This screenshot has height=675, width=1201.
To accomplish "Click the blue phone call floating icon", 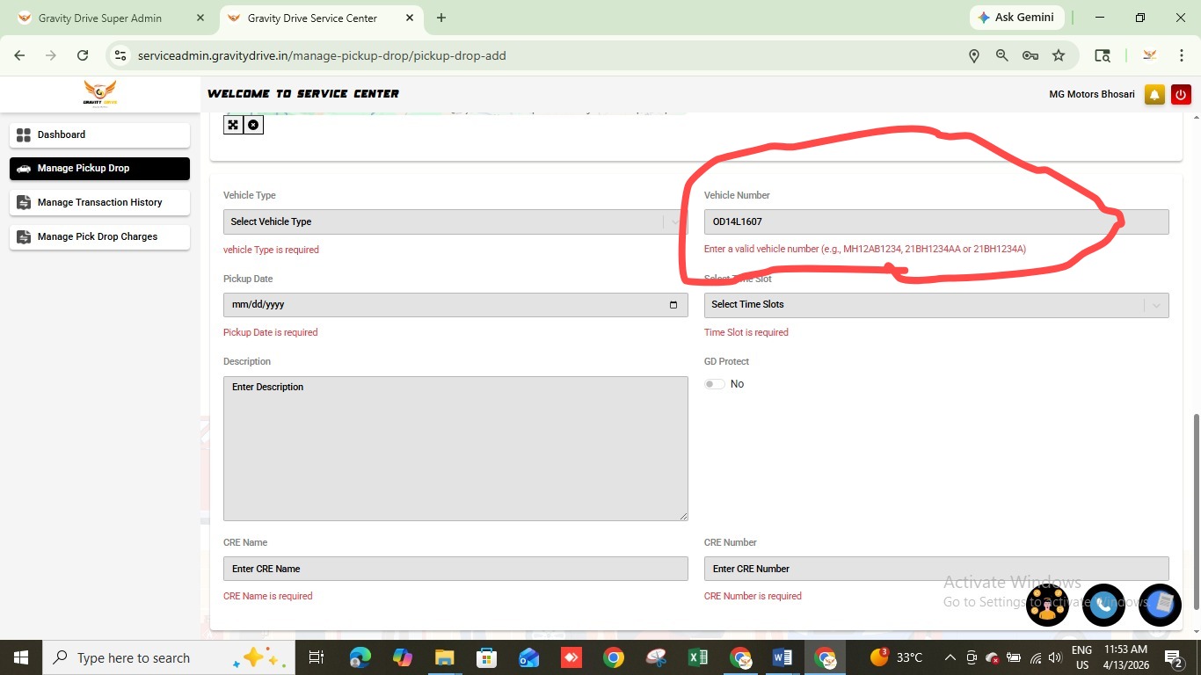I will pos(1103,605).
